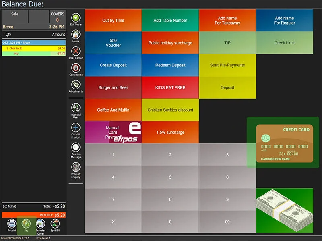
Task: Click the REFUND: $5.20 bar
Action: click(34, 215)
